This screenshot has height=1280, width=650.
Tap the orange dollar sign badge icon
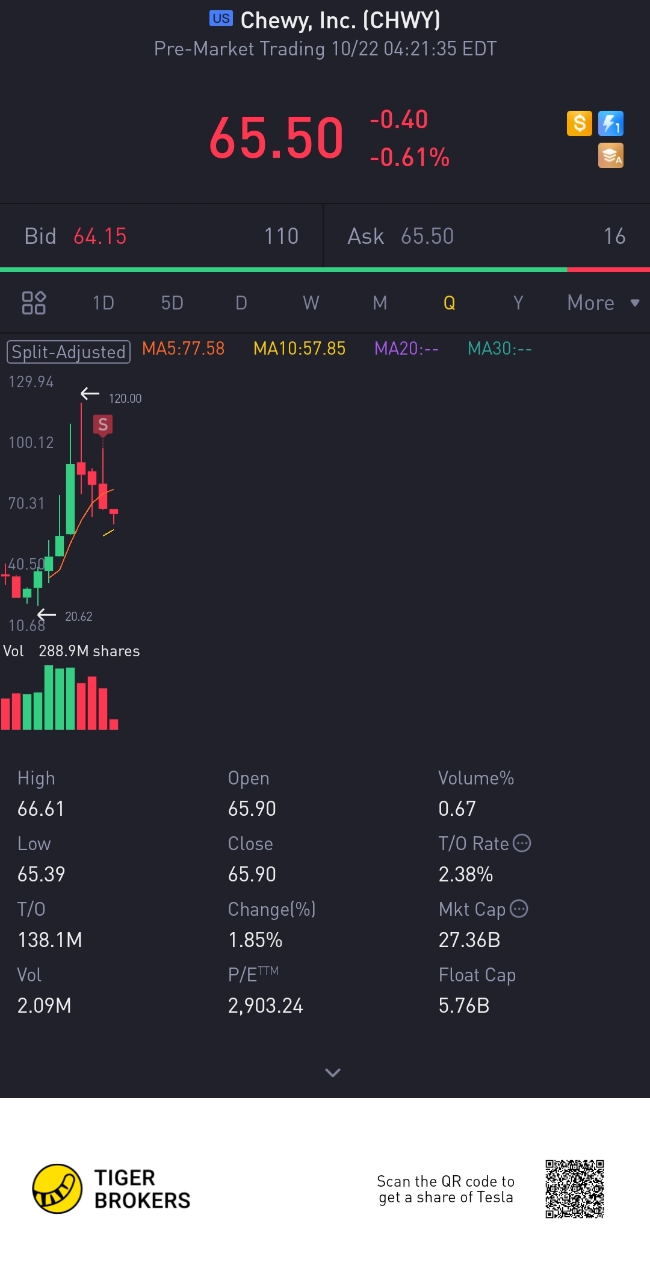coord(580,123)
